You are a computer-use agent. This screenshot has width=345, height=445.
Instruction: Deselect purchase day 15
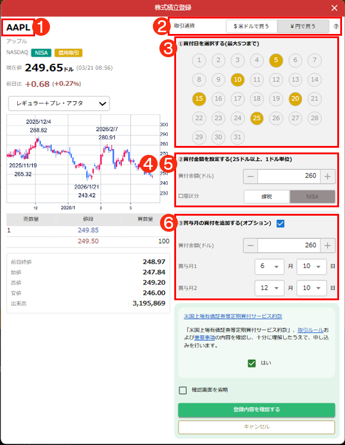(199, 99)
